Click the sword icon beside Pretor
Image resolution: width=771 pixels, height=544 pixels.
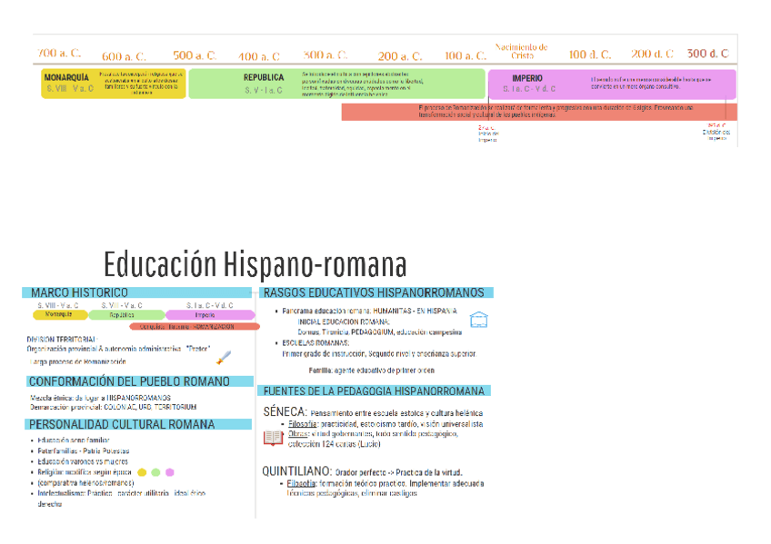tap(222, 357)
